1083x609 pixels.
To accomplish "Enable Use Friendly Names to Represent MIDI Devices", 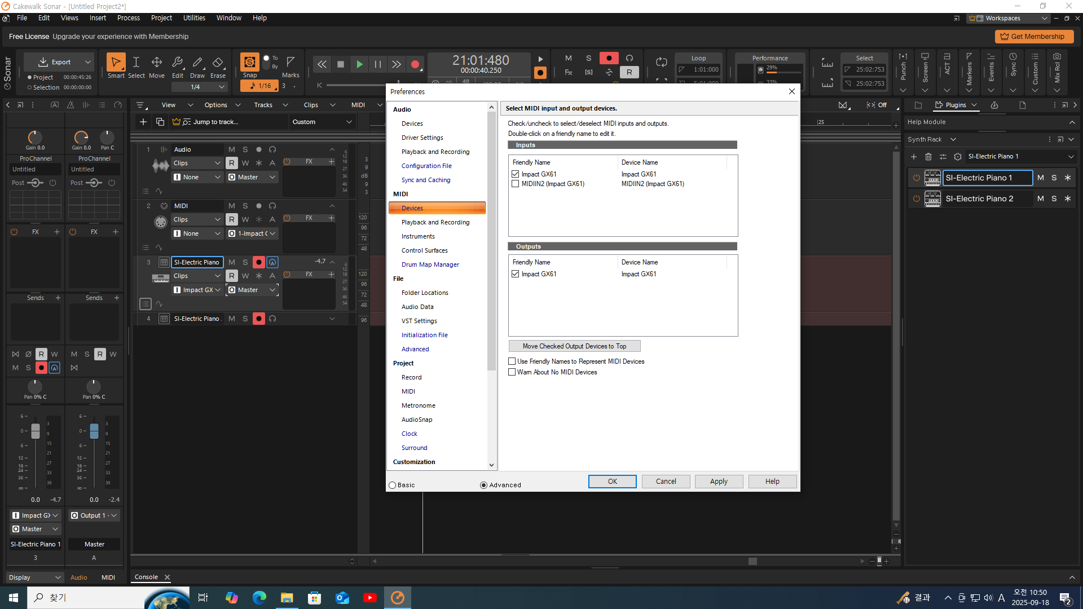I will point(512,361).
